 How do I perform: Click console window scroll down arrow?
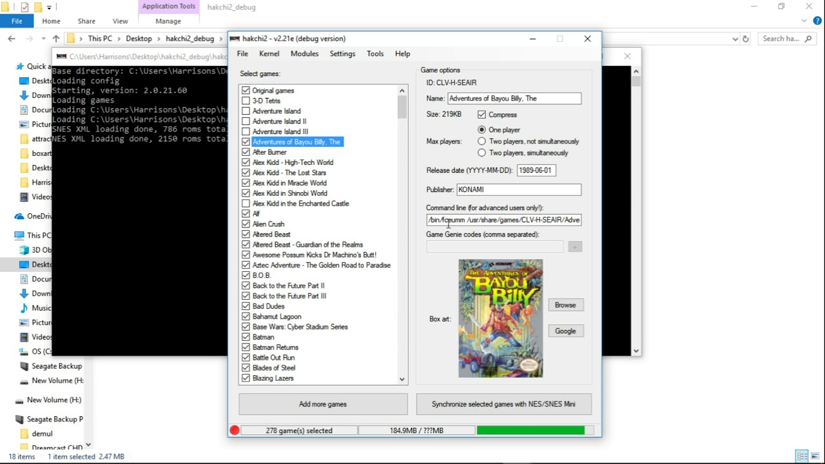[636, 351]
